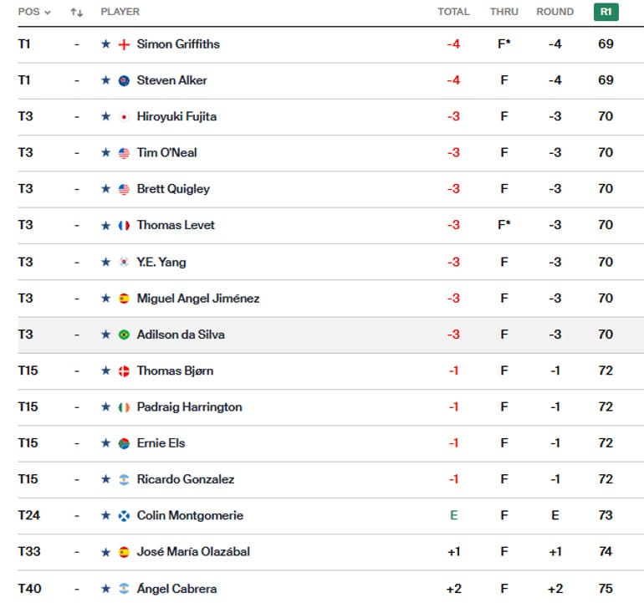Toggle favorite star for Colin Montgomerie
The width and height of the screenshot is (644, 603).
105,516
